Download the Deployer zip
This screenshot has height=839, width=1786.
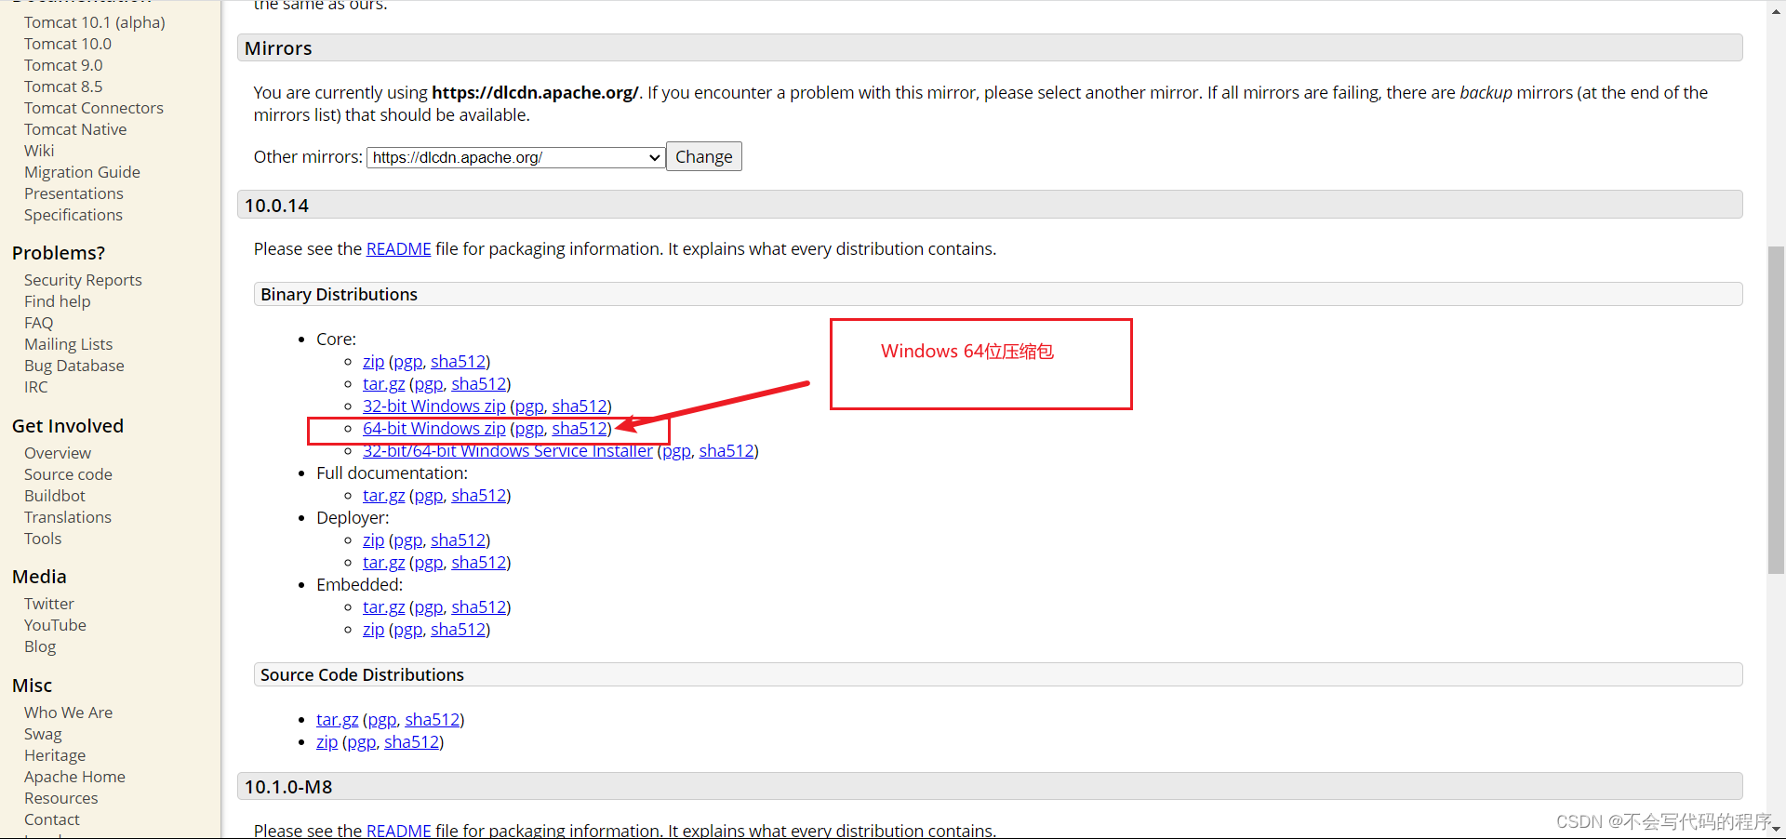(x=373, y=539)
